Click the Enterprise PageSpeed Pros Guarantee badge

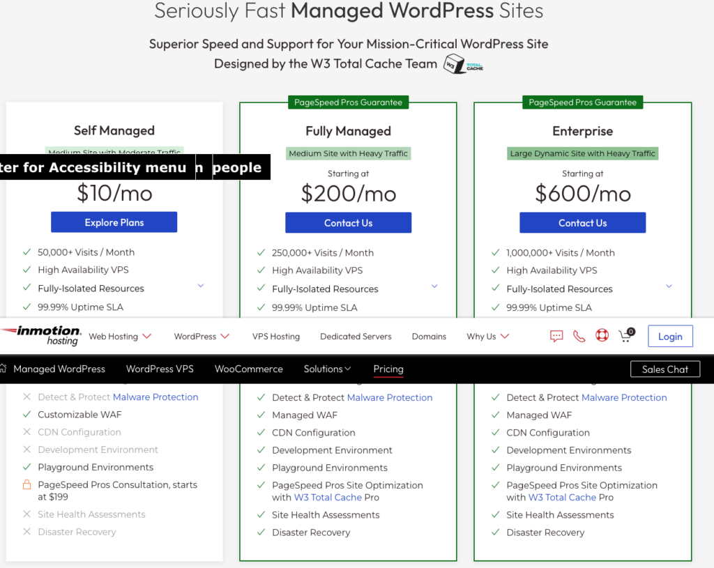582,102
